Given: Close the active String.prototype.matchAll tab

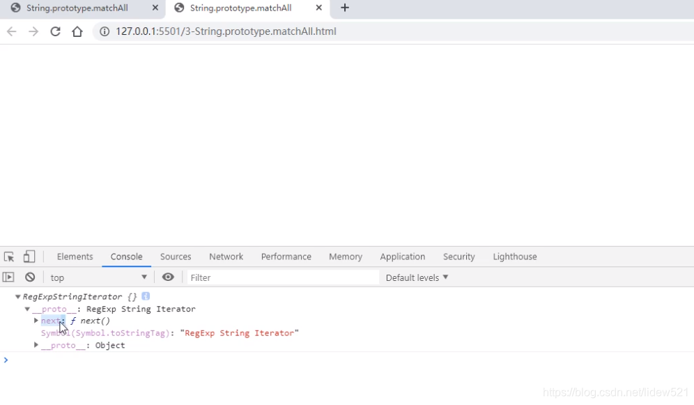Looking at the screenshot, I should (318, 8).
